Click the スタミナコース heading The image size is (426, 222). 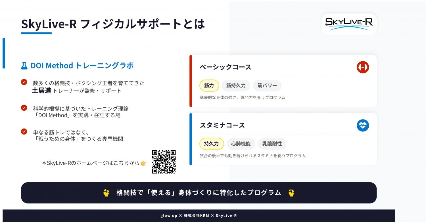coord(222,125)
